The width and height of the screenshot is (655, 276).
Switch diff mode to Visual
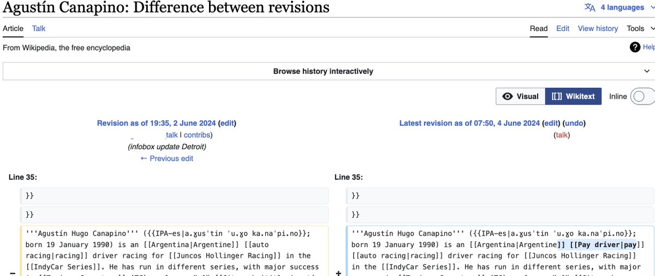click(x=520, y=96)
